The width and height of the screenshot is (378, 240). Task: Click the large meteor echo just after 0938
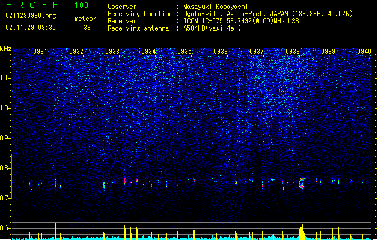[x=302, y=183]
